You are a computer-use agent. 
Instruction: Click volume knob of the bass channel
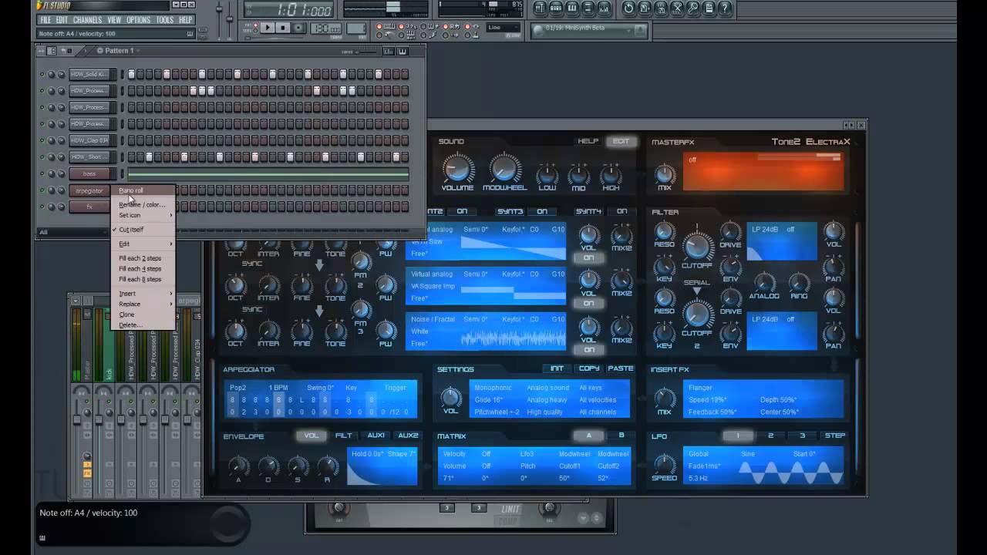(x=61, y=173)
